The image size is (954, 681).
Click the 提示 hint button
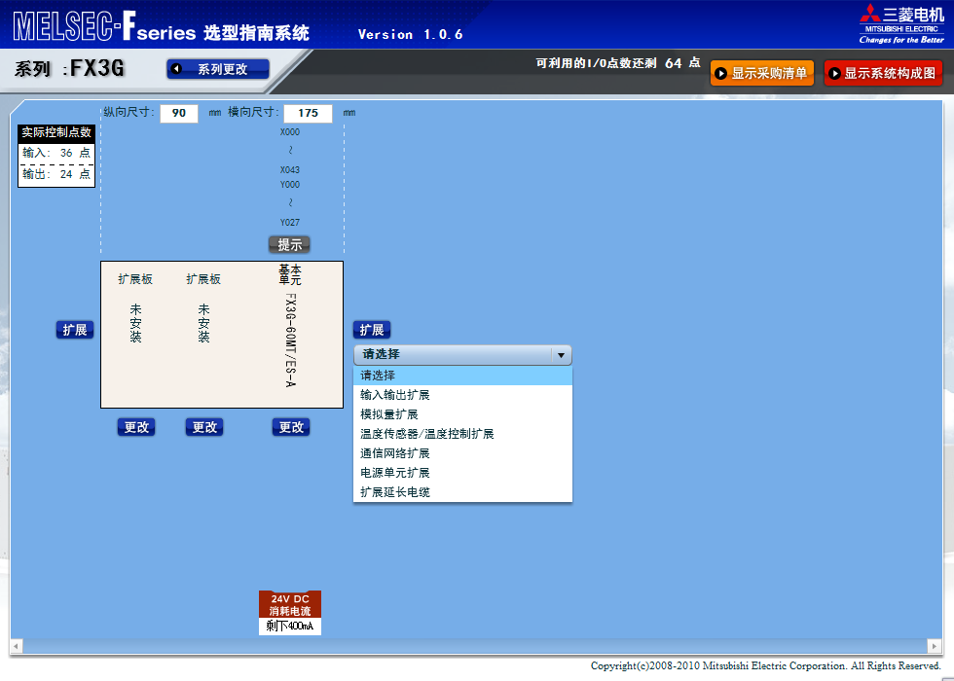[x=289, y=245]
